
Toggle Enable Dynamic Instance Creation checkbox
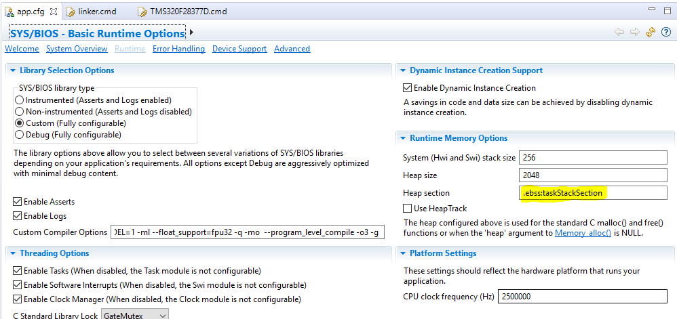(x=407, y=88)
